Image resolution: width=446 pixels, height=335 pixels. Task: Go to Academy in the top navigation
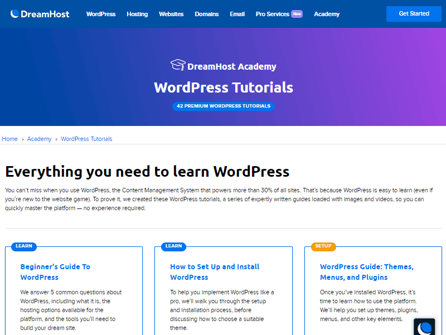click(327, 14)
